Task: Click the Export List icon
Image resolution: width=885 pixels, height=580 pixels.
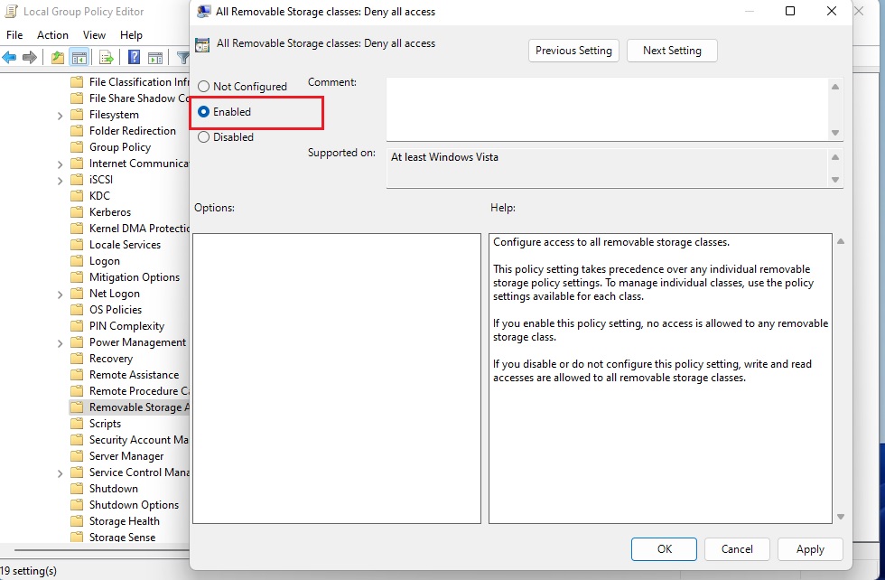Action: click(106, 57)
